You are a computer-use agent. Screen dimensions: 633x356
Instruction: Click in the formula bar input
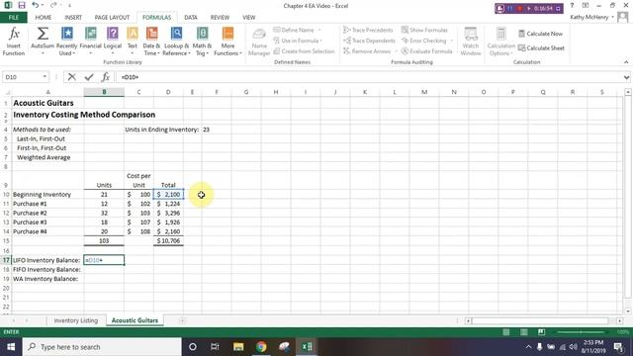coord(369,77)
